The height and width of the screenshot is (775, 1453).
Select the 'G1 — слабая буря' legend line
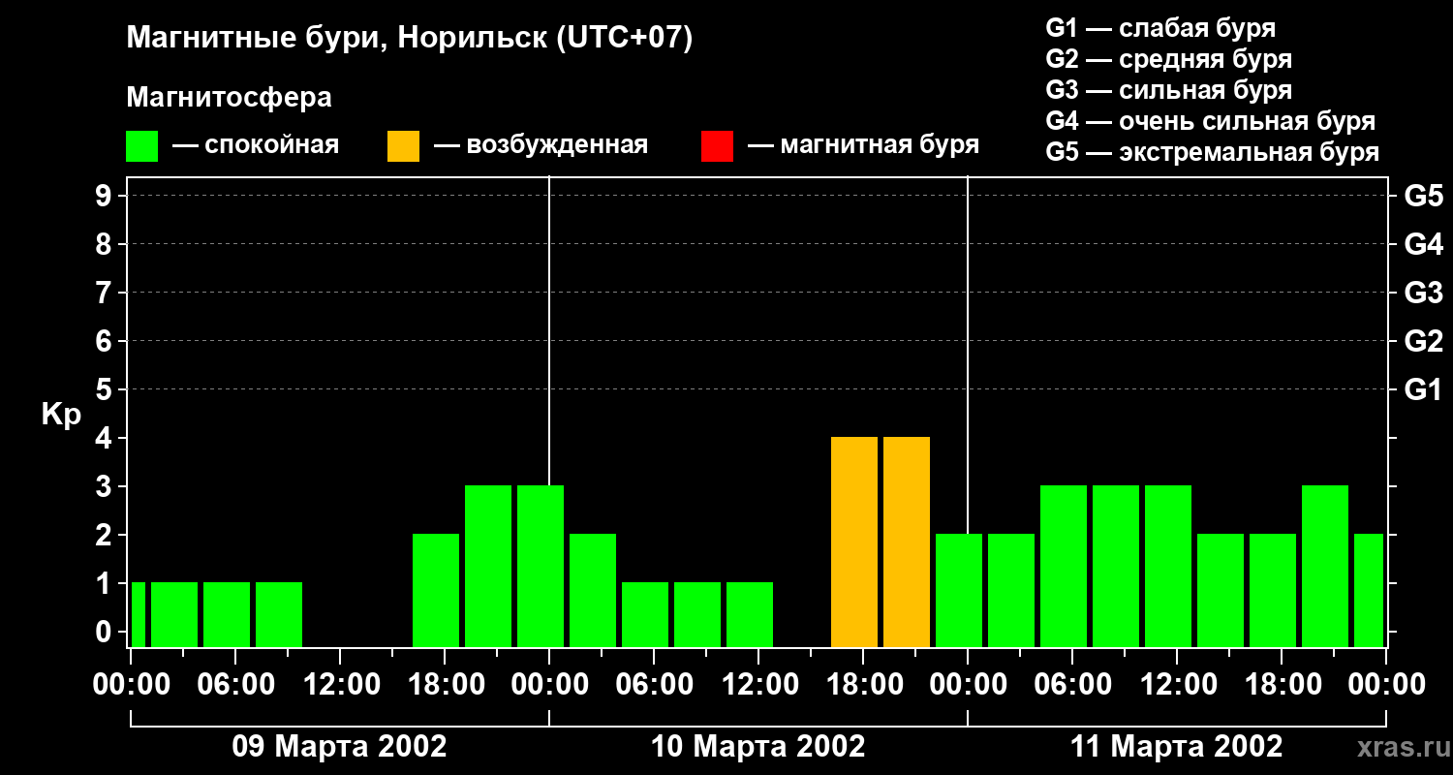pyautogui.click(x=1160, y=28)
